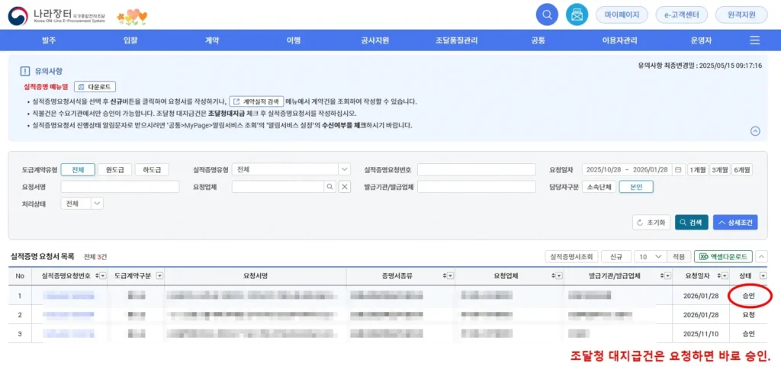The image size is (781, 379).
Task: Click the calendar icon beside 요청일자 range
Action: (x=679, y=169)
